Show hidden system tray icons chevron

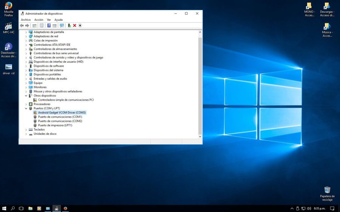292,208
